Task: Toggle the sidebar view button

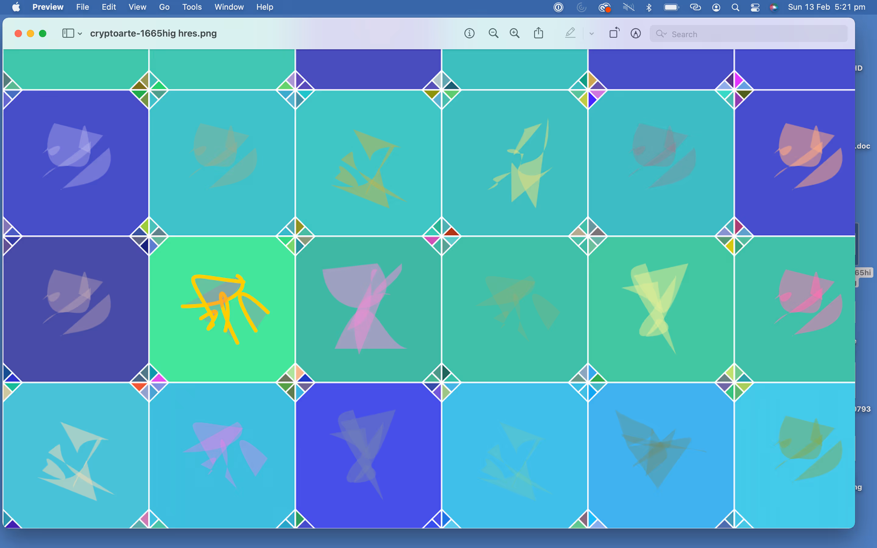Action: (x=68, y=33)
